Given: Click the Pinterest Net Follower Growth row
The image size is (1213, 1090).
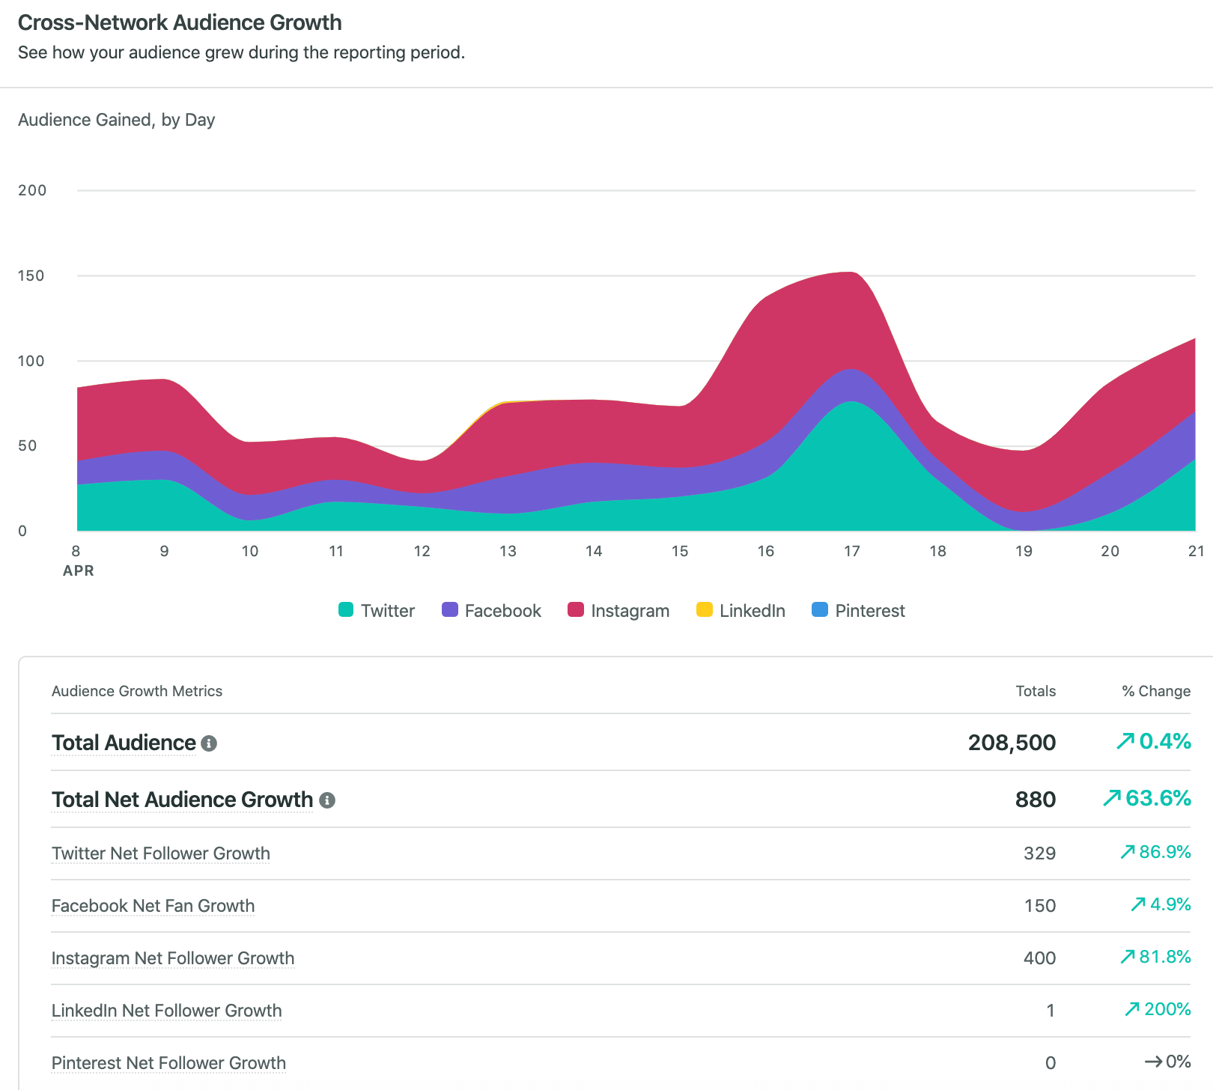Looking at the screenshot, I should click(168, 1063).
